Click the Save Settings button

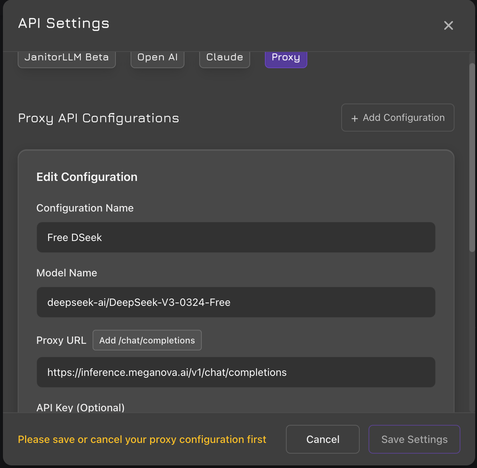point(414,439)
